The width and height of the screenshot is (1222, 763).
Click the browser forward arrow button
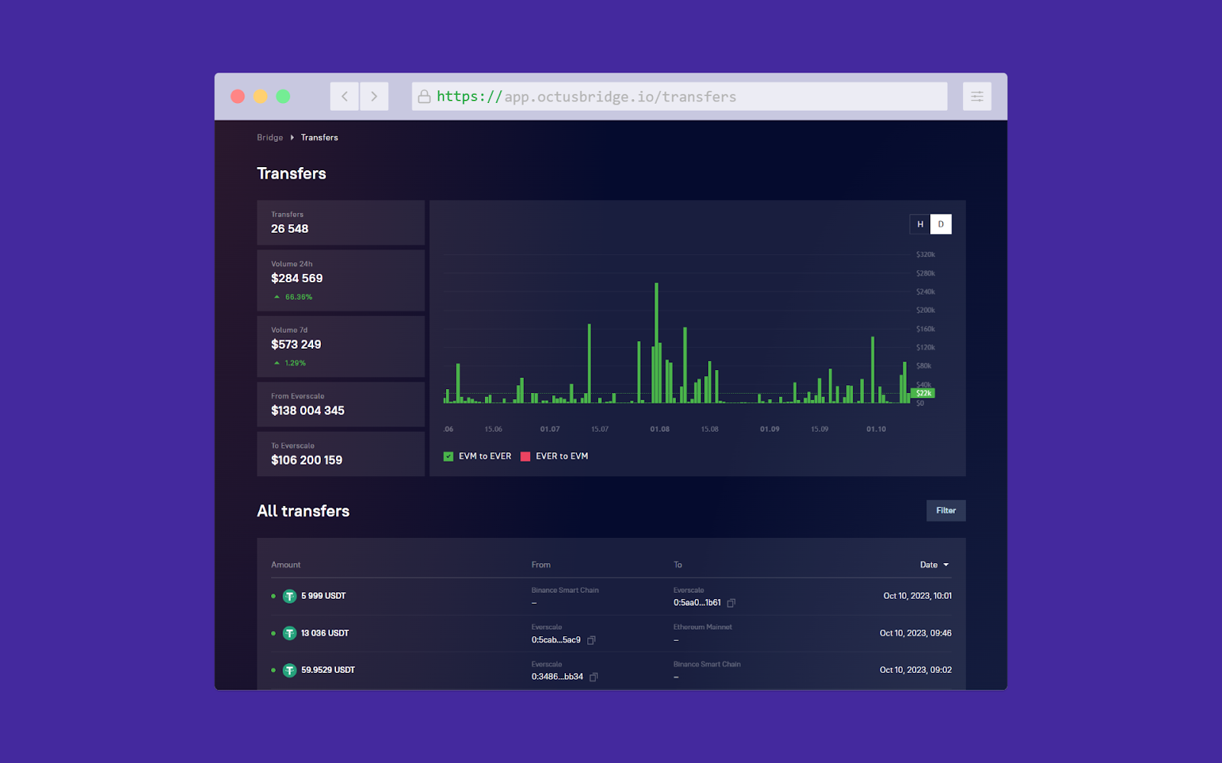pyautogui.click(x=374, y=96)
